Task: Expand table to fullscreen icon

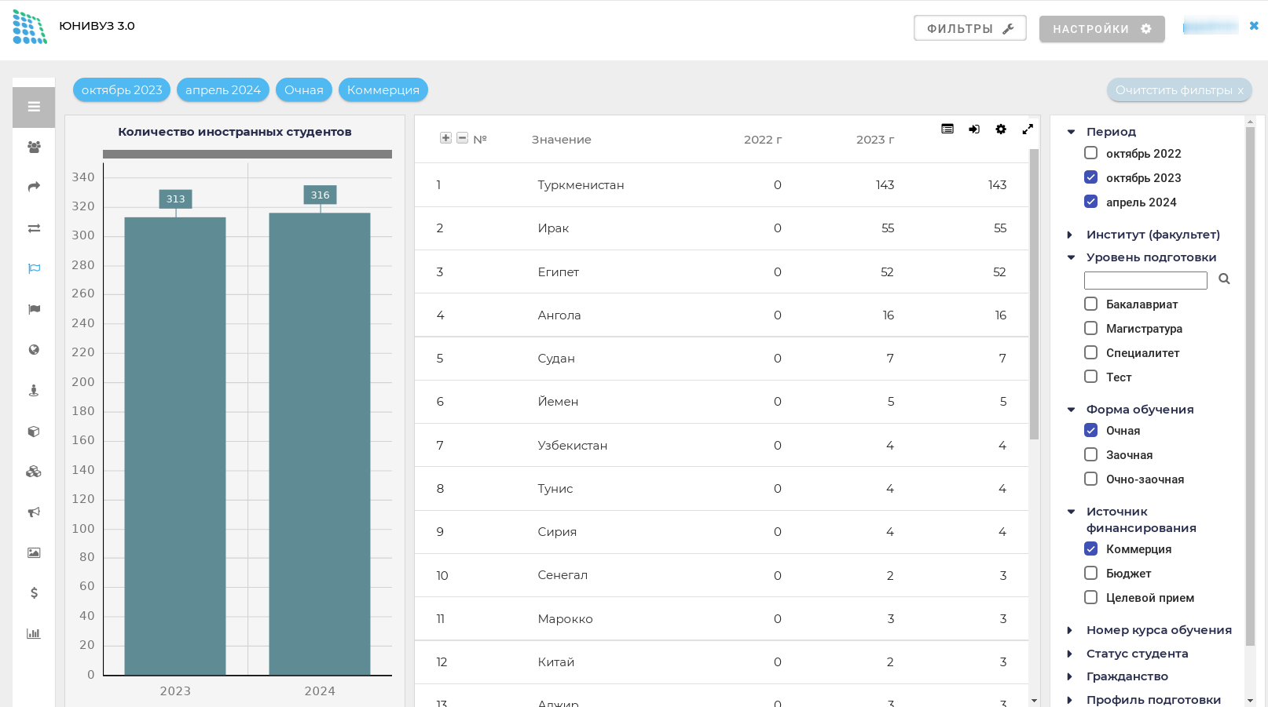Action: pyautogui.click(x=1028, y=129)
